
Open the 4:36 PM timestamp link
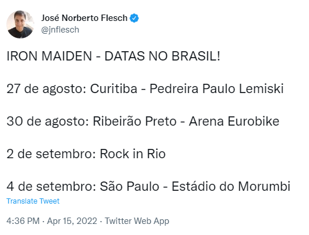point(23,221)
